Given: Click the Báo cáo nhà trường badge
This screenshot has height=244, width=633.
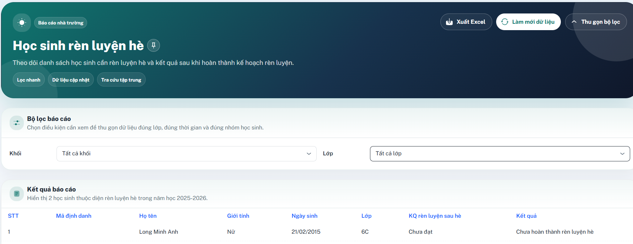Looking at the screenshot, I should tap(61, 23).
